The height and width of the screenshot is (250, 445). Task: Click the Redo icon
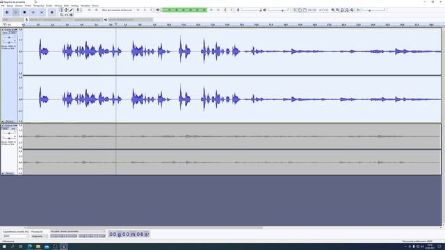coord(325,10)
